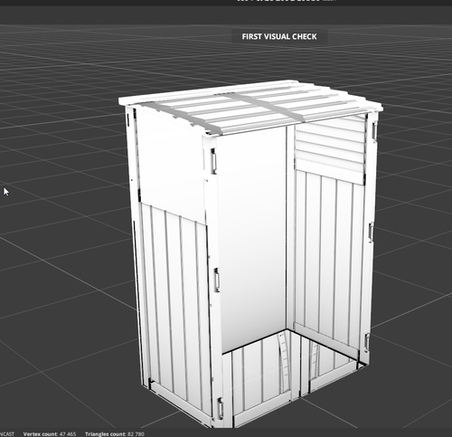
Task: Select the Vertex count value in status bar
Action: [68, 434]
